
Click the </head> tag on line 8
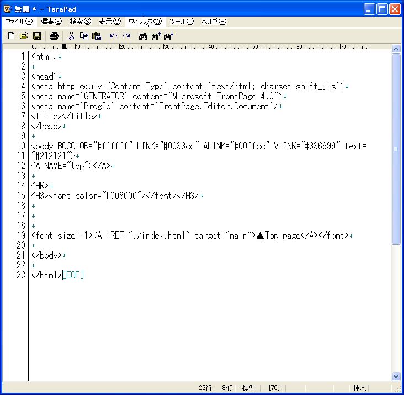46,126
